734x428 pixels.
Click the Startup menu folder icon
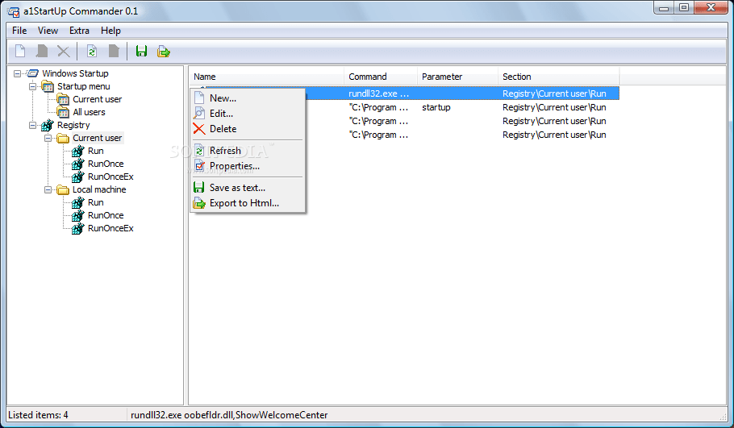coord(48,86)
